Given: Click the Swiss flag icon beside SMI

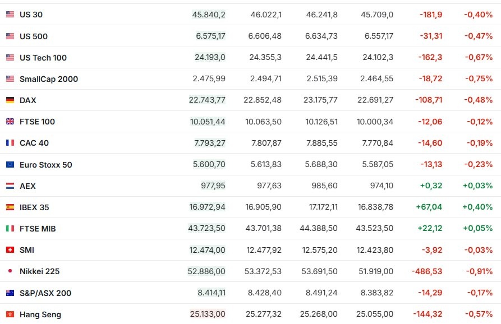Looking at the screenshot, I should pos(10,250).
